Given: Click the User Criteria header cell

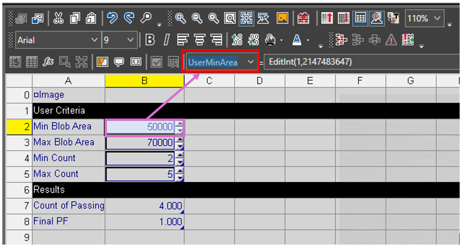Looking at the screenshot, I should pyautogui.click(x=68, y=111).
